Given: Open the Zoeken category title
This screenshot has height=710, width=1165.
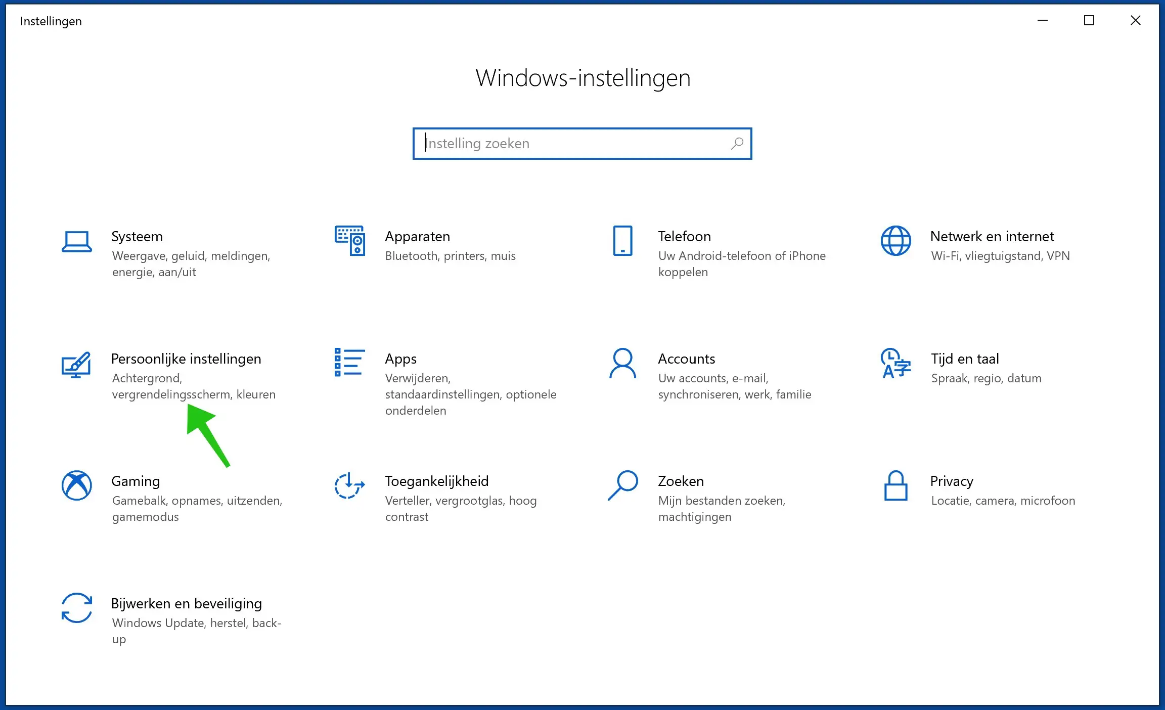Looking at the screenshot, I should click(x=681, y=481).
